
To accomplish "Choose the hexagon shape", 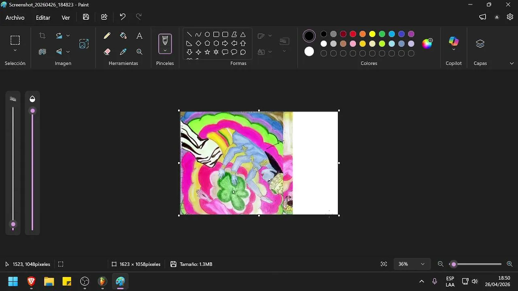I will click(216, 43).
